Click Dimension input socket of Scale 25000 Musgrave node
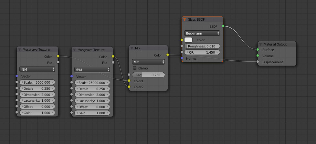 point(71,95)
